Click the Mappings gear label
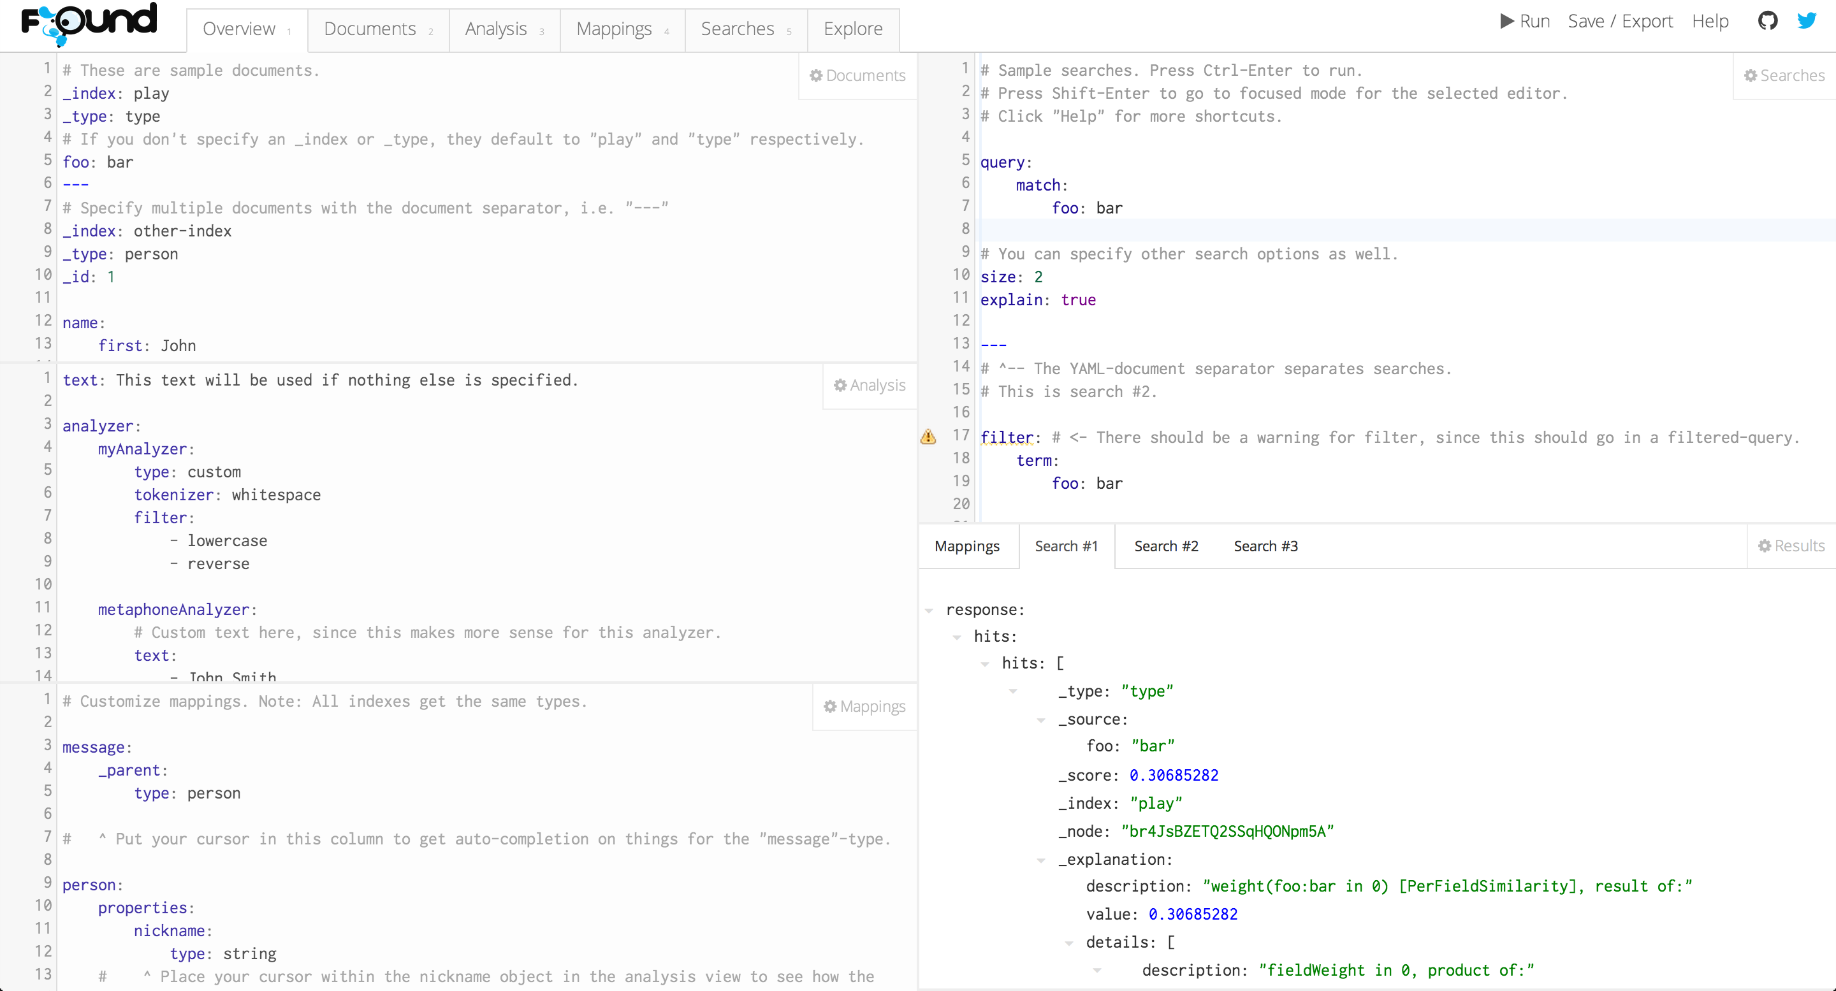Image resolution: width=1836 pixels, height=991 pixels. pos(864,707)
